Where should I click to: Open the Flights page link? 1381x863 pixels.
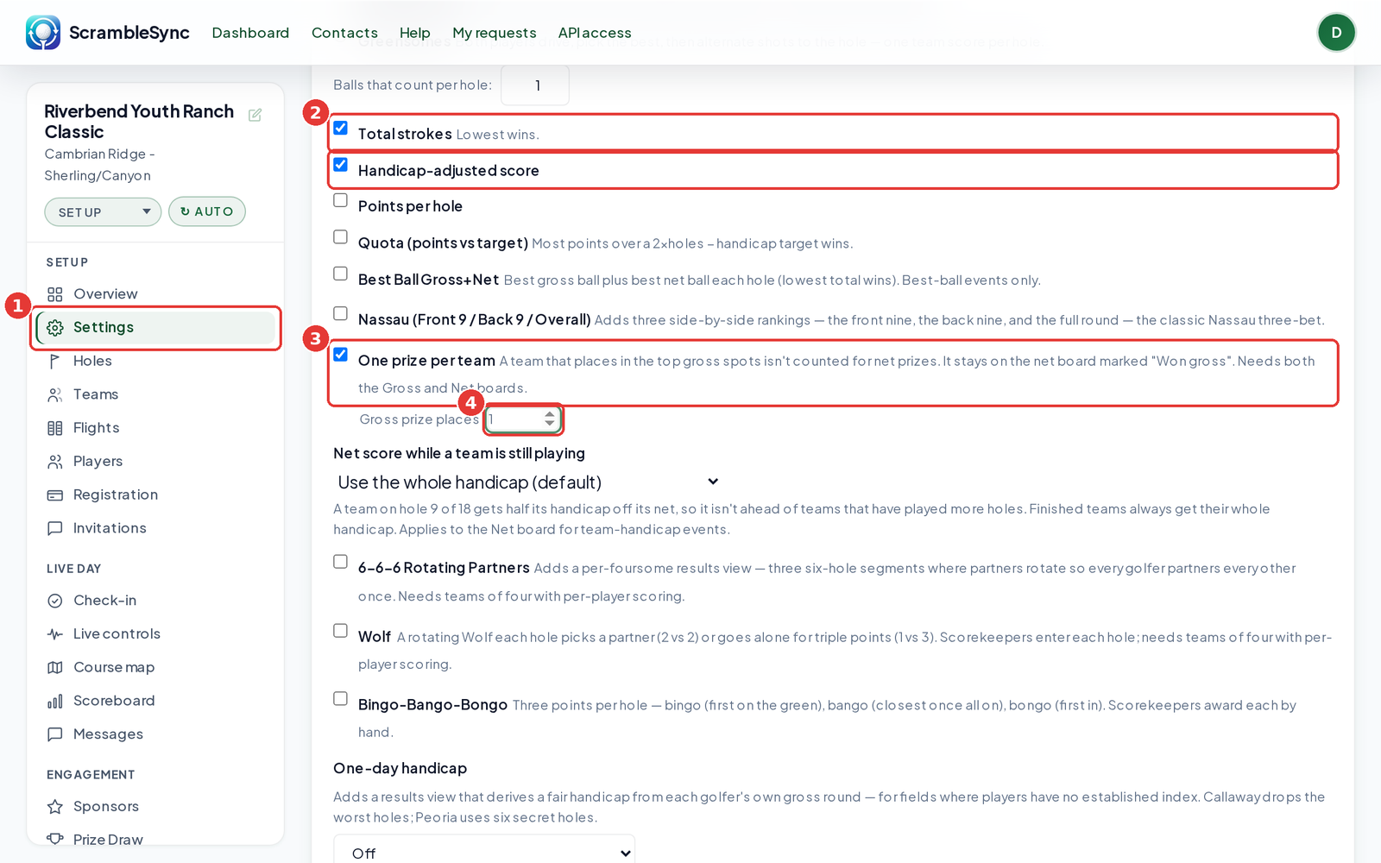pos(97,428)
